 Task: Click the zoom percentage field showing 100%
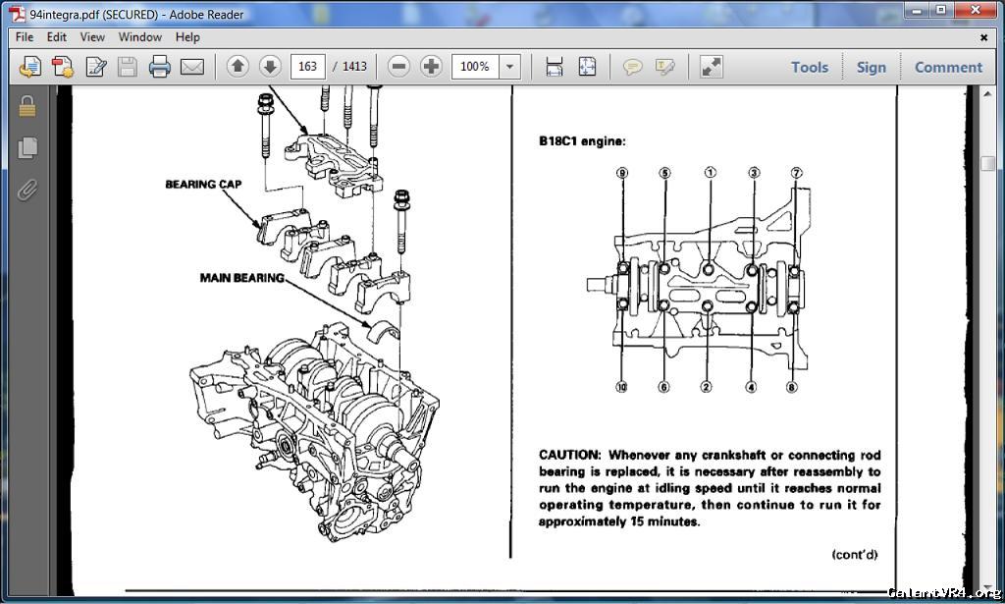(475, 67)
